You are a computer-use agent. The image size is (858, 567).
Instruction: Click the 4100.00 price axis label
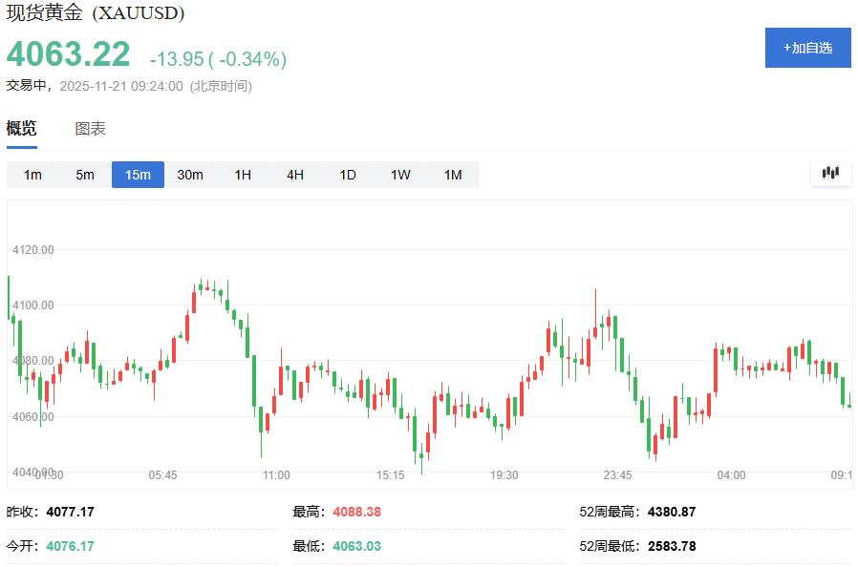(x=32, y=305)
